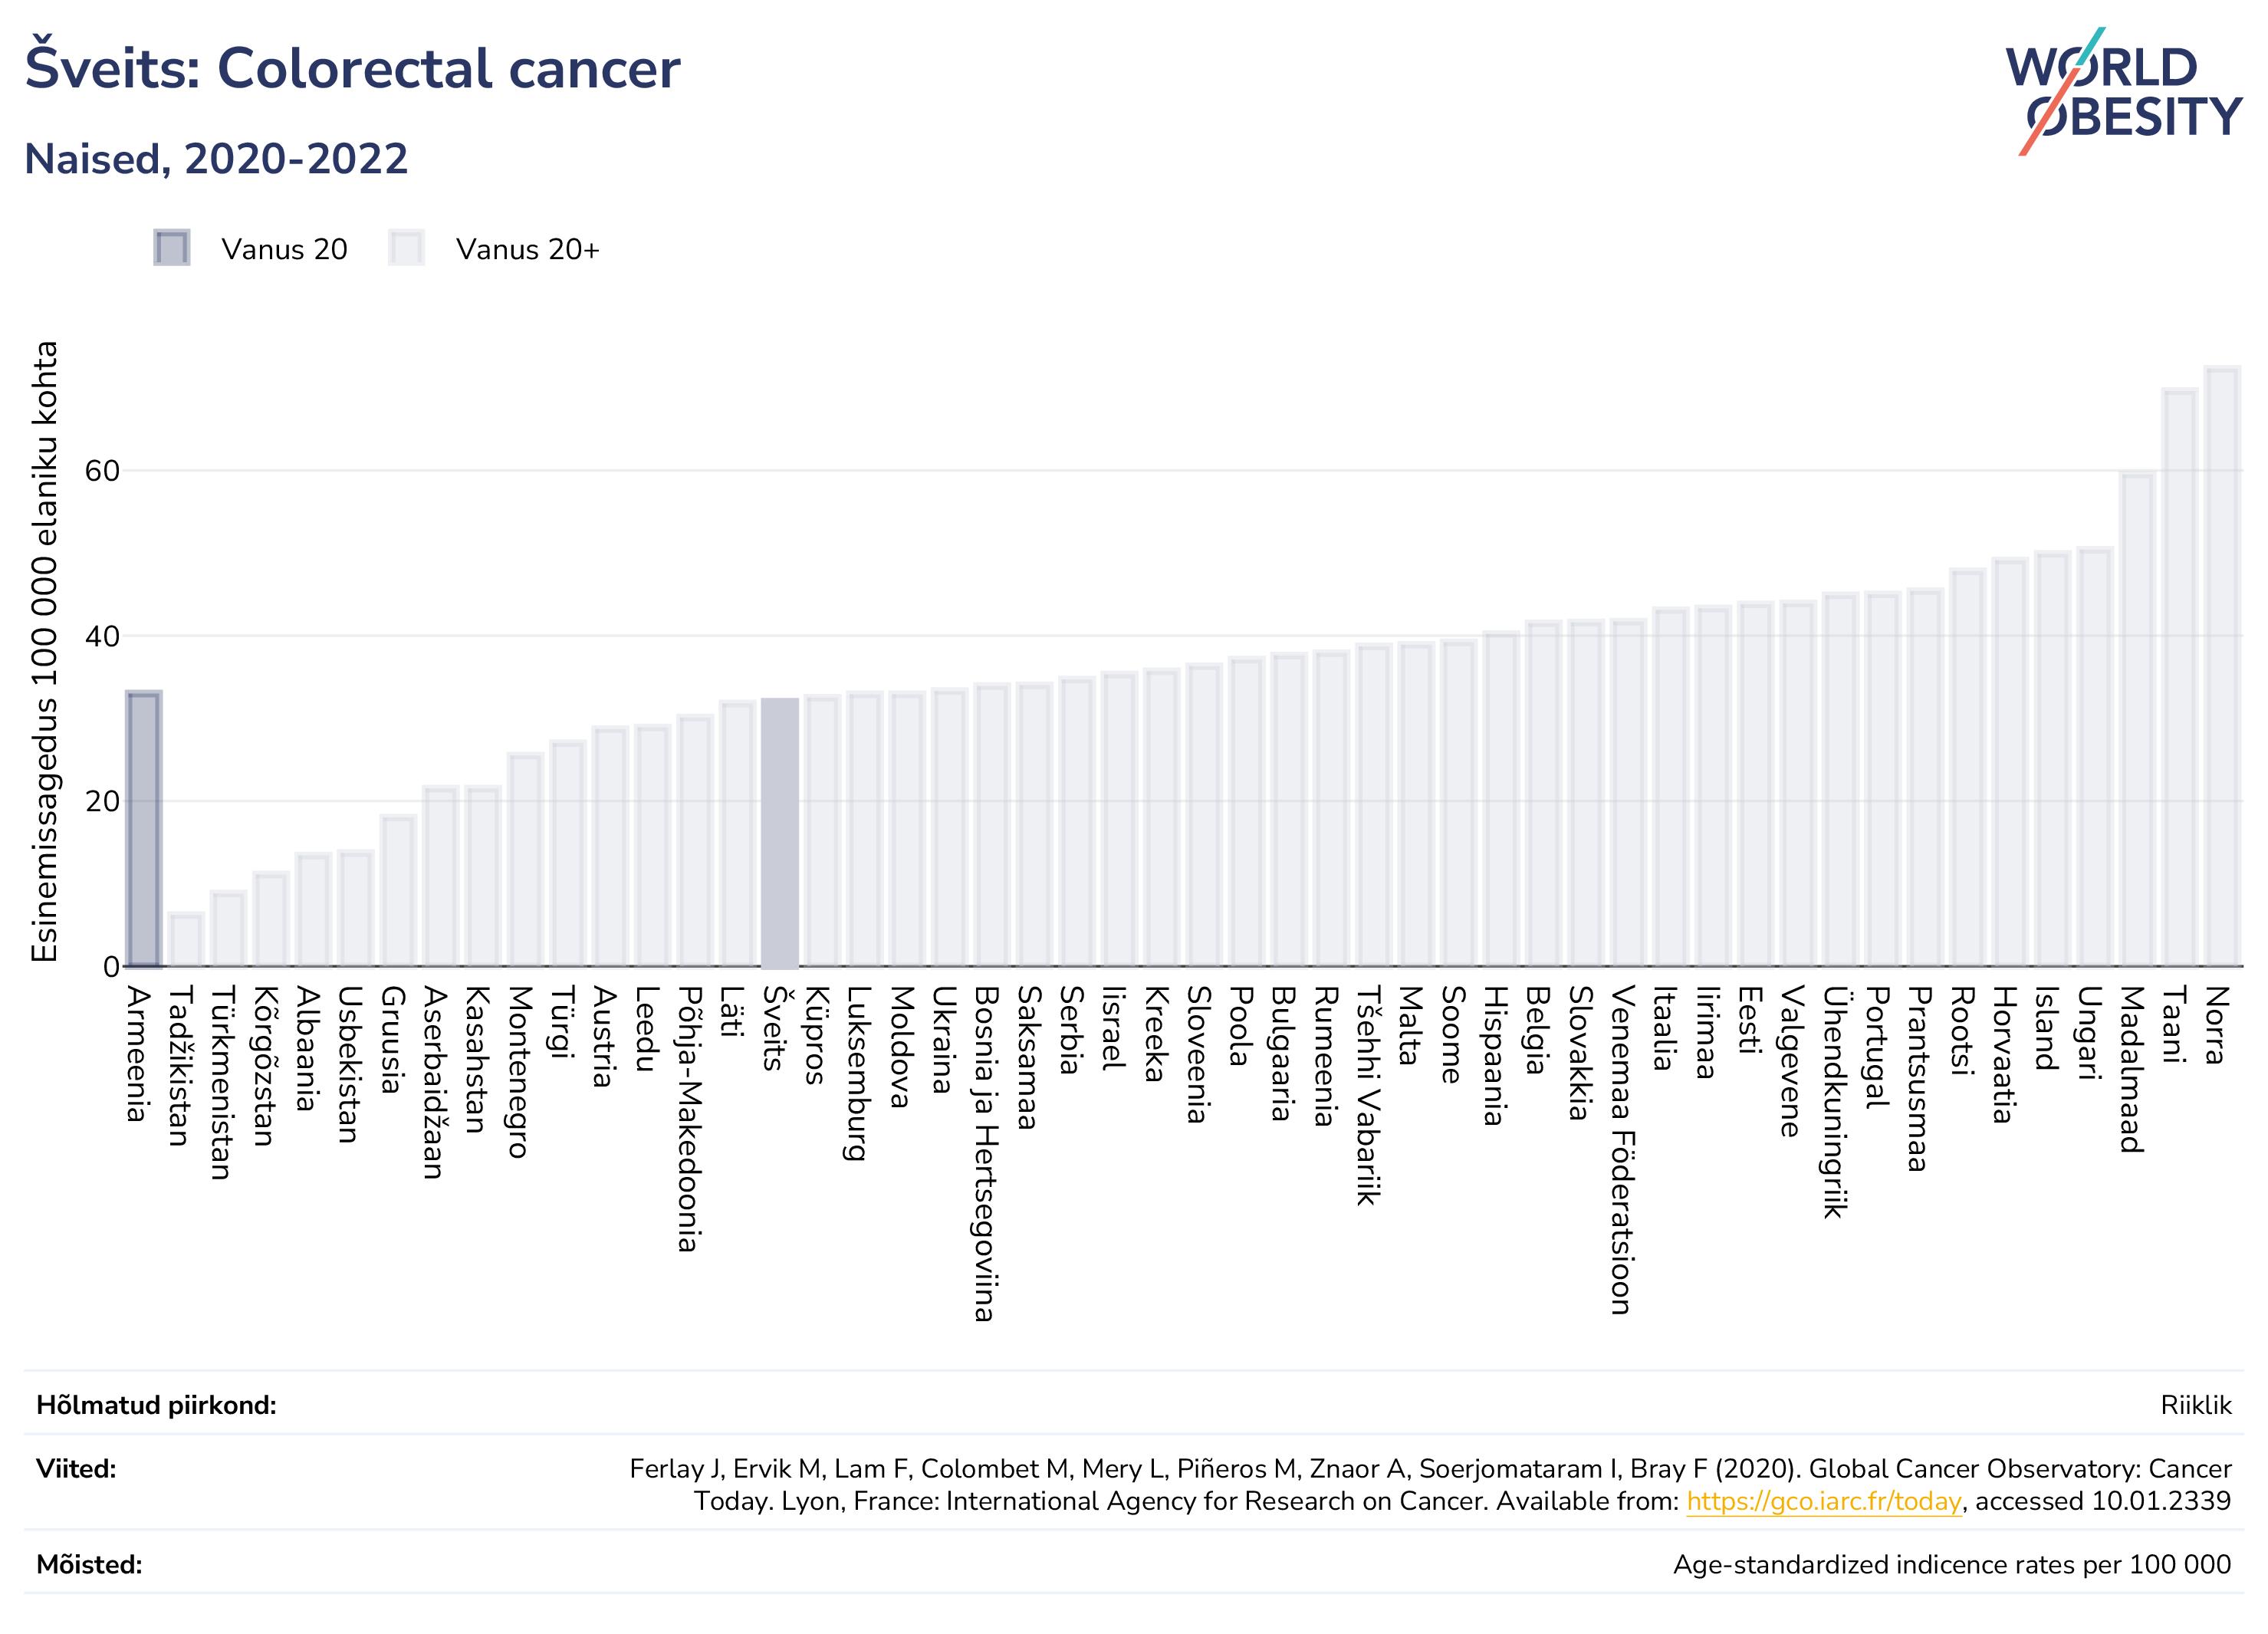Hide the Vanus 20+ series label
The image size is (2268, 1634).
coord(528,249)
